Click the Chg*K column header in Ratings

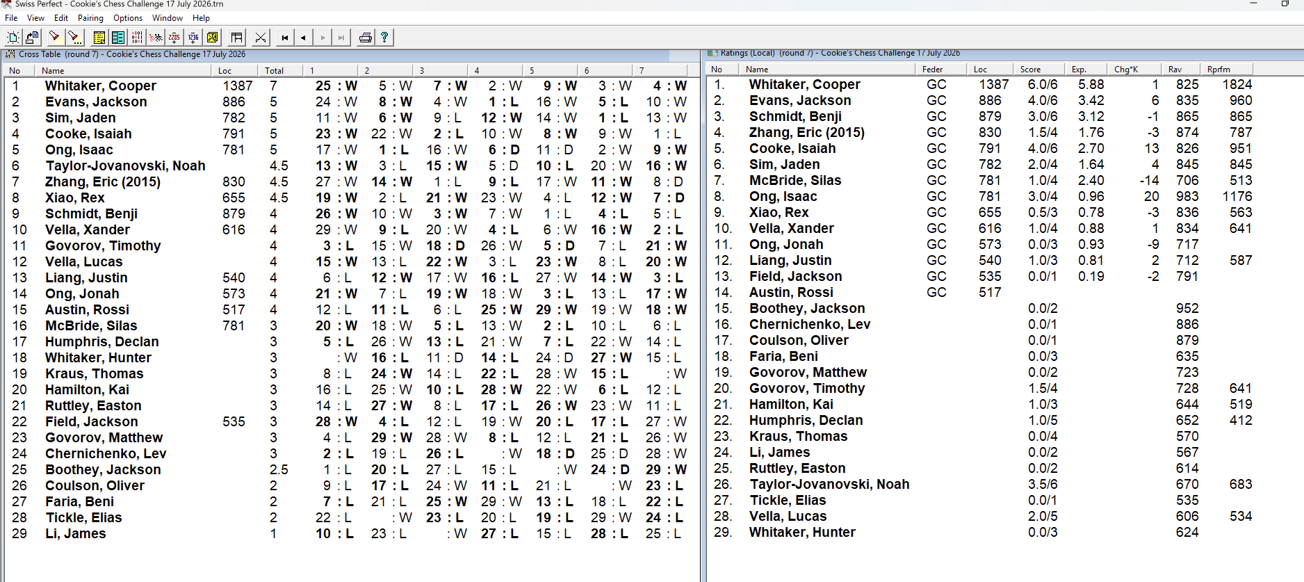point(1134,69)
